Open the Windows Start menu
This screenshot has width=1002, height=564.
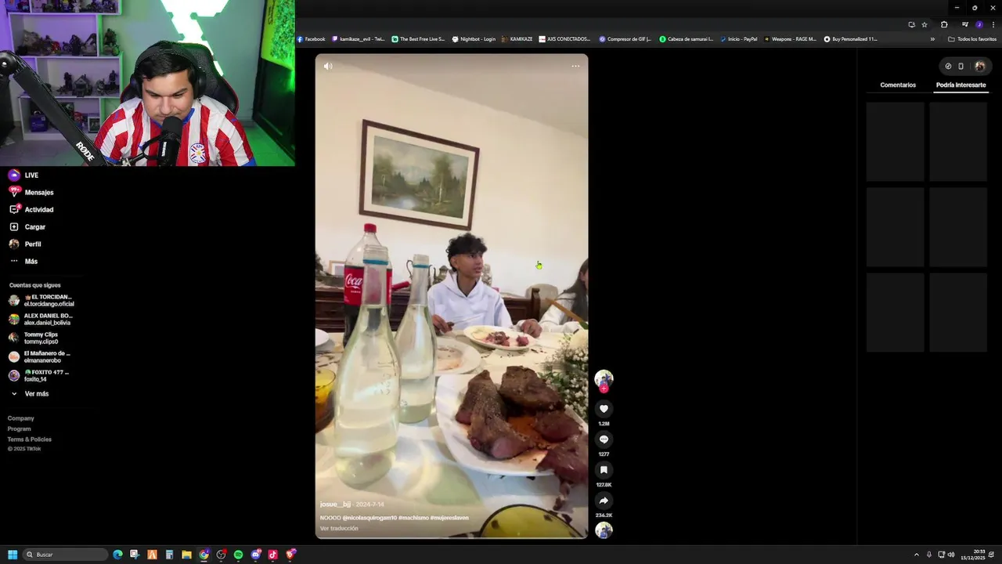(13, 555)
